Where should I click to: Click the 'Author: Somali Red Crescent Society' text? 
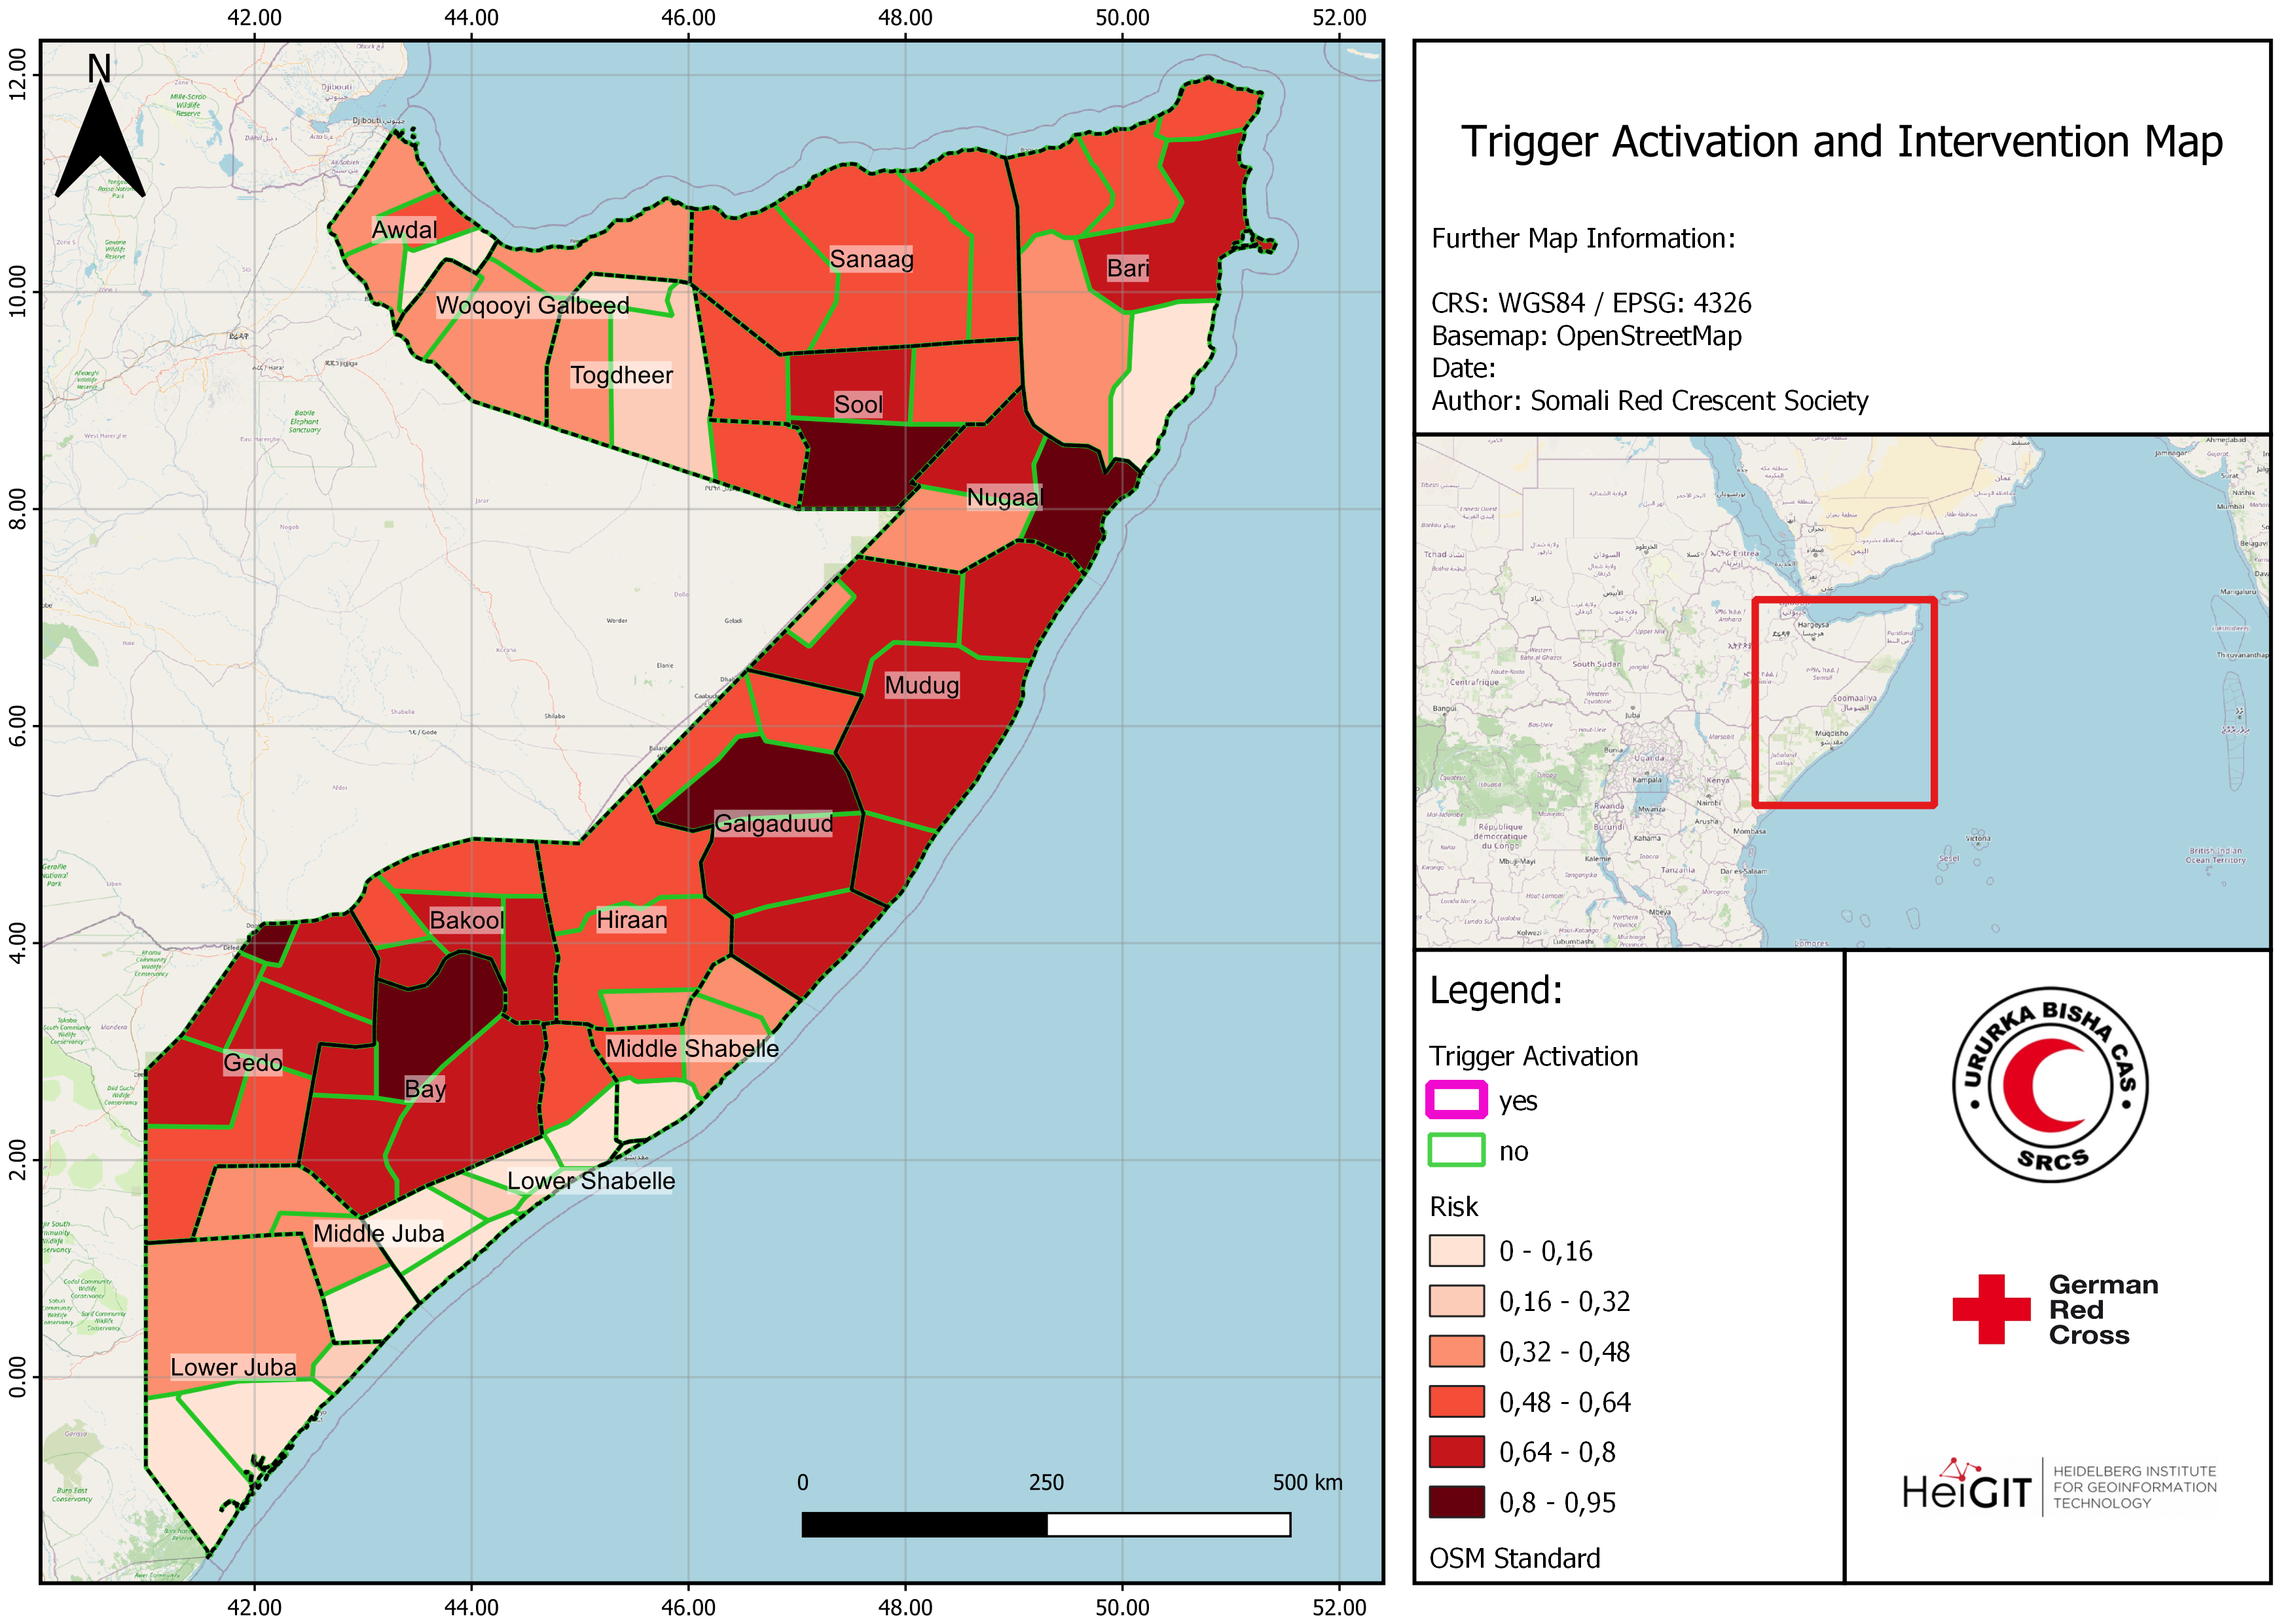tap(1649, 401)
